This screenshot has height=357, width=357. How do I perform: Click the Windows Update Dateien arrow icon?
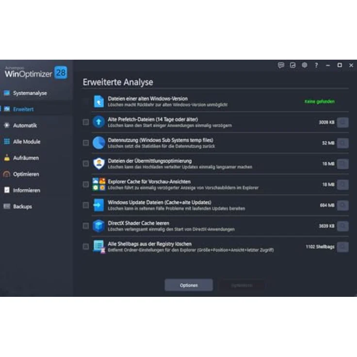point(99,205)
